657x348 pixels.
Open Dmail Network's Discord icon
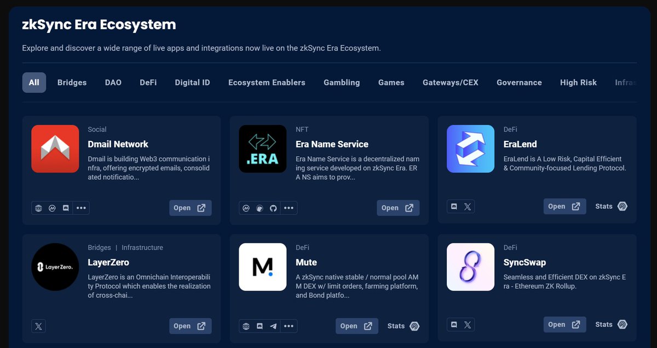pos(66,208)
